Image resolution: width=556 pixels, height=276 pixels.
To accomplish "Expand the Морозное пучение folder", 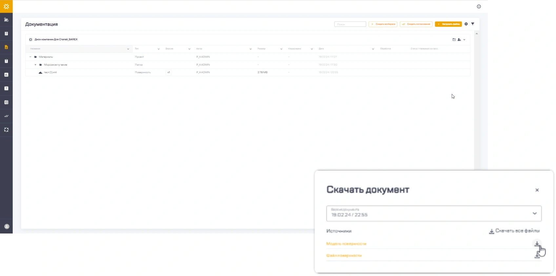I will (35, 65).
